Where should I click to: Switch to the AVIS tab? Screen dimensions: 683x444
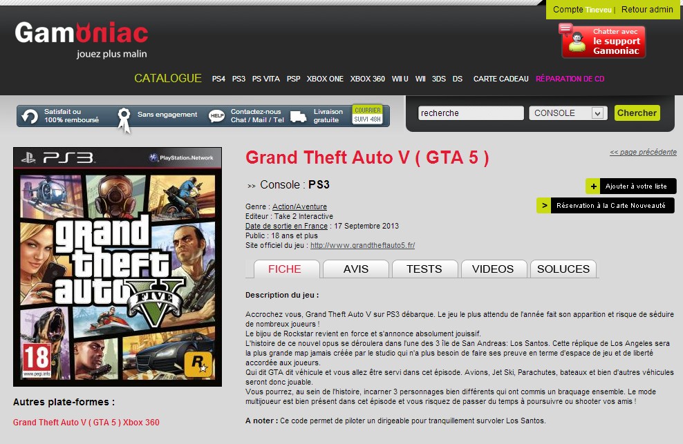356,269
